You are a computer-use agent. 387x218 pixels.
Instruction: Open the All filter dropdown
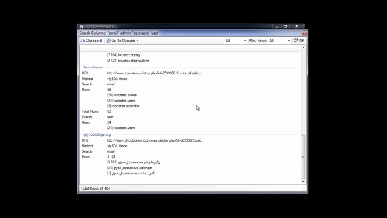(x=235, y=41)
